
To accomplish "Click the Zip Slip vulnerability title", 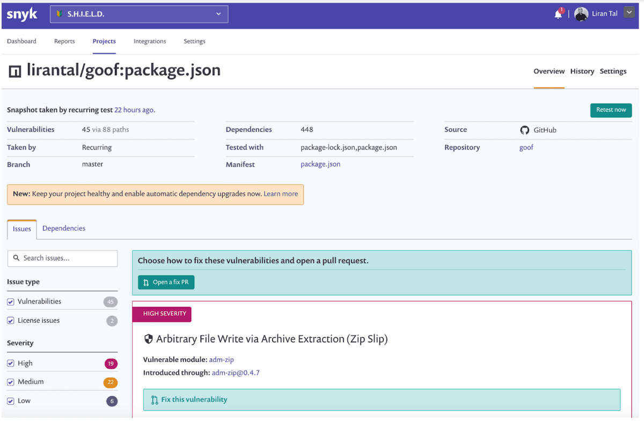I will 272,339.
